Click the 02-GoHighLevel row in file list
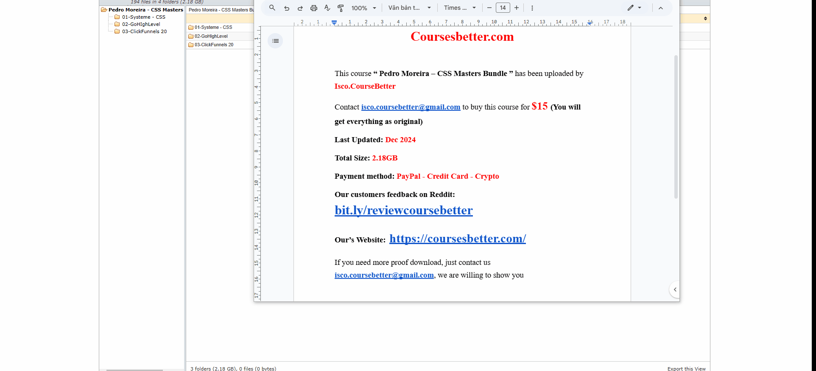This screenshot has width=816, height=371. pyautogui.click(x=220, y=36)
